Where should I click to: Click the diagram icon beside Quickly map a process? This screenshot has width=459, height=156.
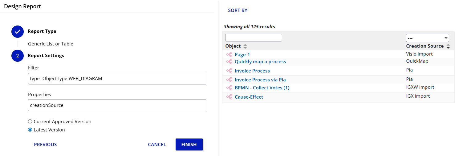[x=229, y=62]
